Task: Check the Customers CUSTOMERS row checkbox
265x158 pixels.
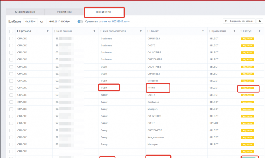Action: (11, 60)
